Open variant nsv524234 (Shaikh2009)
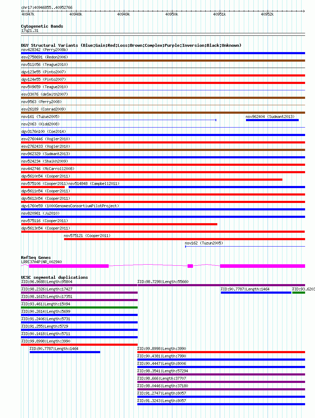This screenshot has width=315, height=418. (x=45, y=162)
